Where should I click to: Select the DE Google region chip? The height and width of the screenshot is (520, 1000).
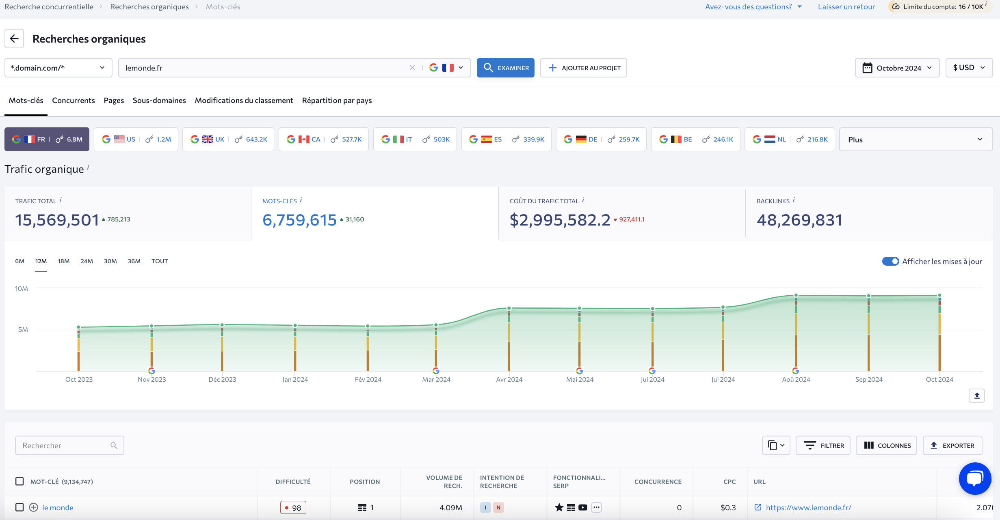click(601, 139)
